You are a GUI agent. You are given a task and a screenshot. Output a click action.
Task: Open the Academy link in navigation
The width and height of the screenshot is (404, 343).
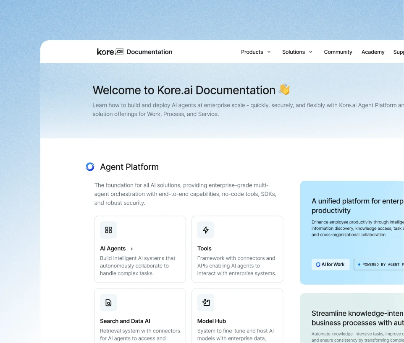[x=373, y=52]
